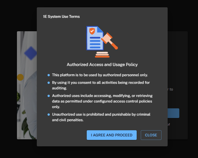Click the yellow circle in background image
The height and width of the screenshot is (158, 198).
pyautogui.click(x=20, y=77)
